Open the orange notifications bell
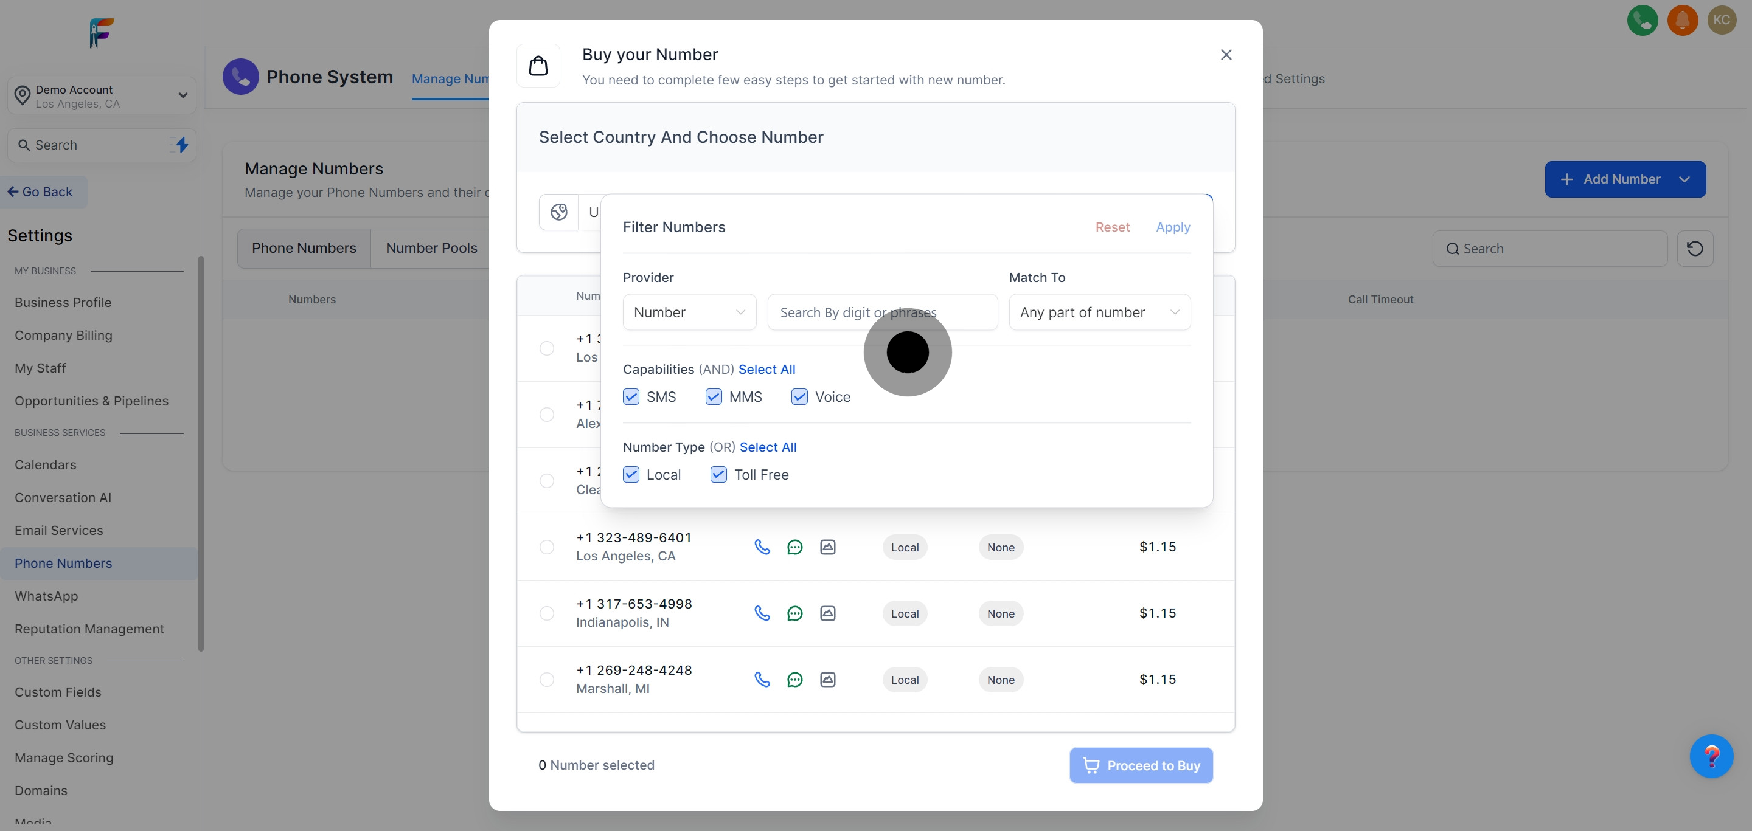 coord(1682,21)
